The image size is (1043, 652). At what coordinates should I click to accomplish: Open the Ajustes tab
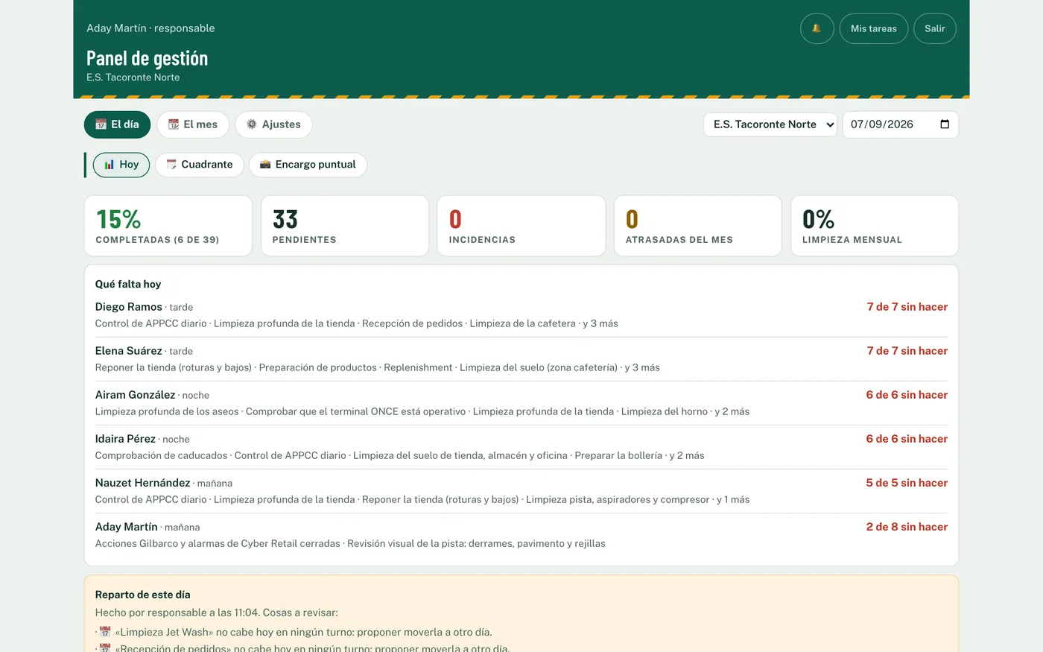[x=273, y=124]
